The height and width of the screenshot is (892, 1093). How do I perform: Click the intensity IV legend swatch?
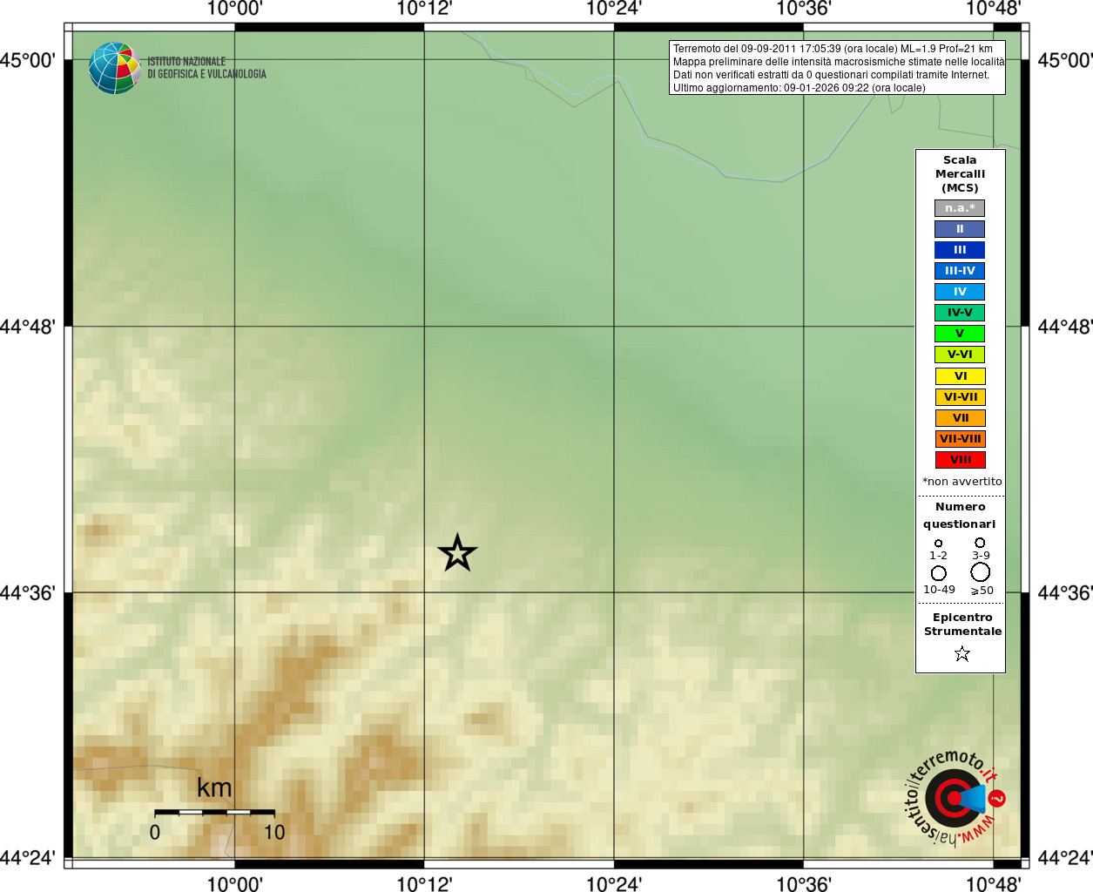point(960,292)
